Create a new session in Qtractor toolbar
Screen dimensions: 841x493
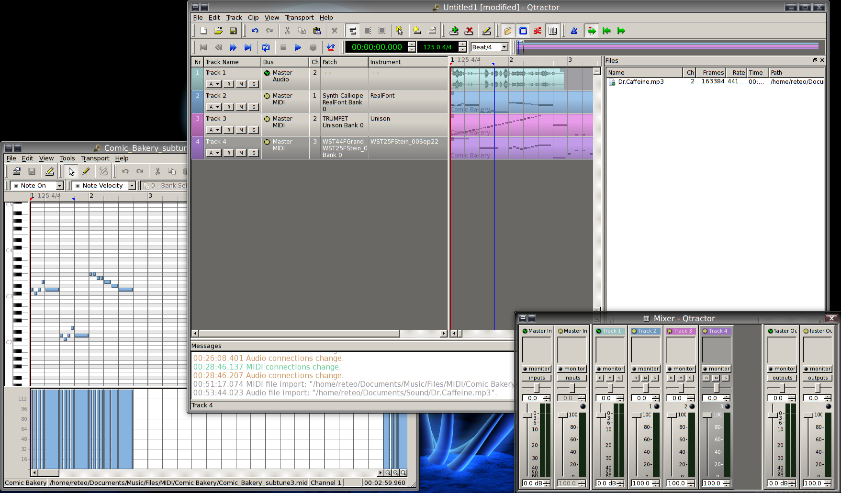point(203,31)
